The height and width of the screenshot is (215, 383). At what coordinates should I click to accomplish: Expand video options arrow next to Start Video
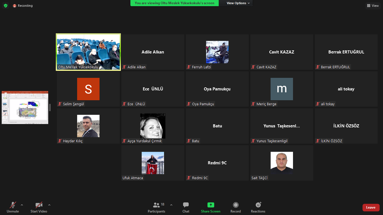click(49, 205)
